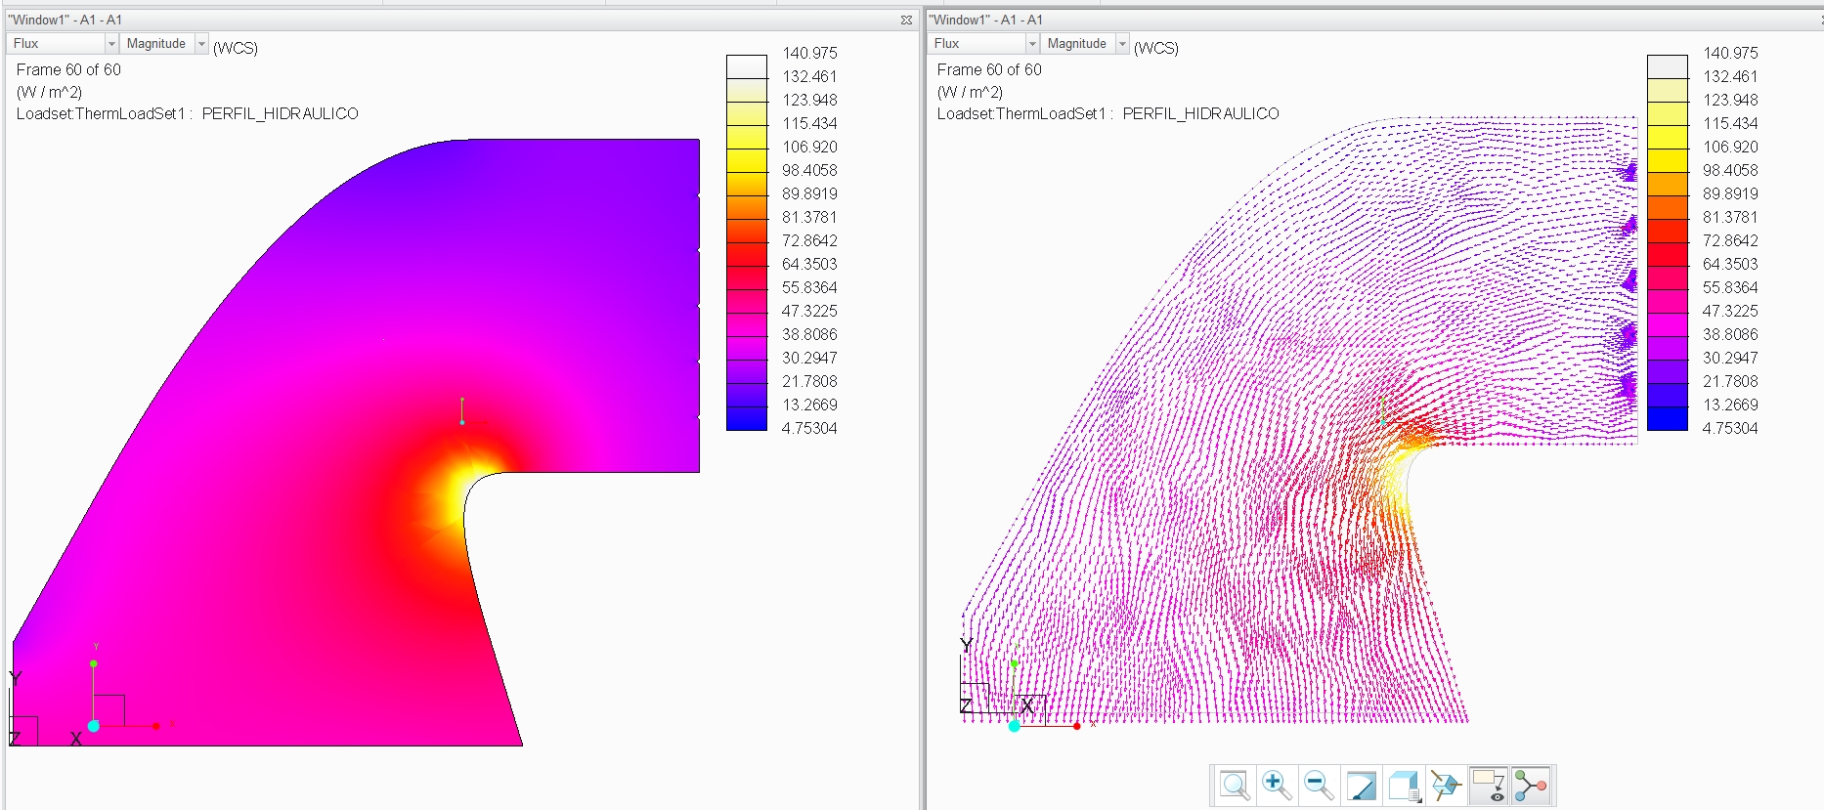Open the Flux dropdown in right window
Image resolution: width=1824 pixels, height=810 pixels.
tap(1032, 44)
